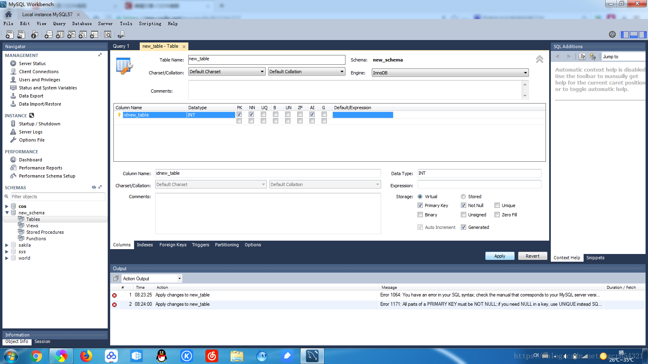The height and width of the screenshot is (364, 648).
Task: Expand the world schema
Action: click(x=7, y=258)
